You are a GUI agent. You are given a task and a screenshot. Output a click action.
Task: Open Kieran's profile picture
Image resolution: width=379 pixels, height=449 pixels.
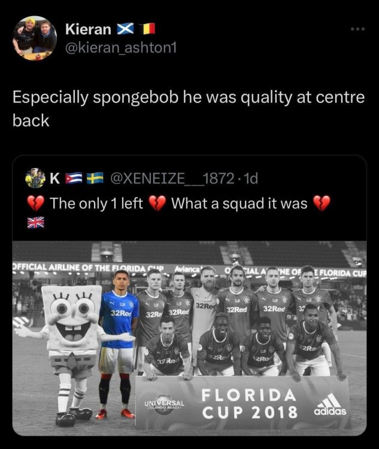pyautogui.click(x=35, y=38)
